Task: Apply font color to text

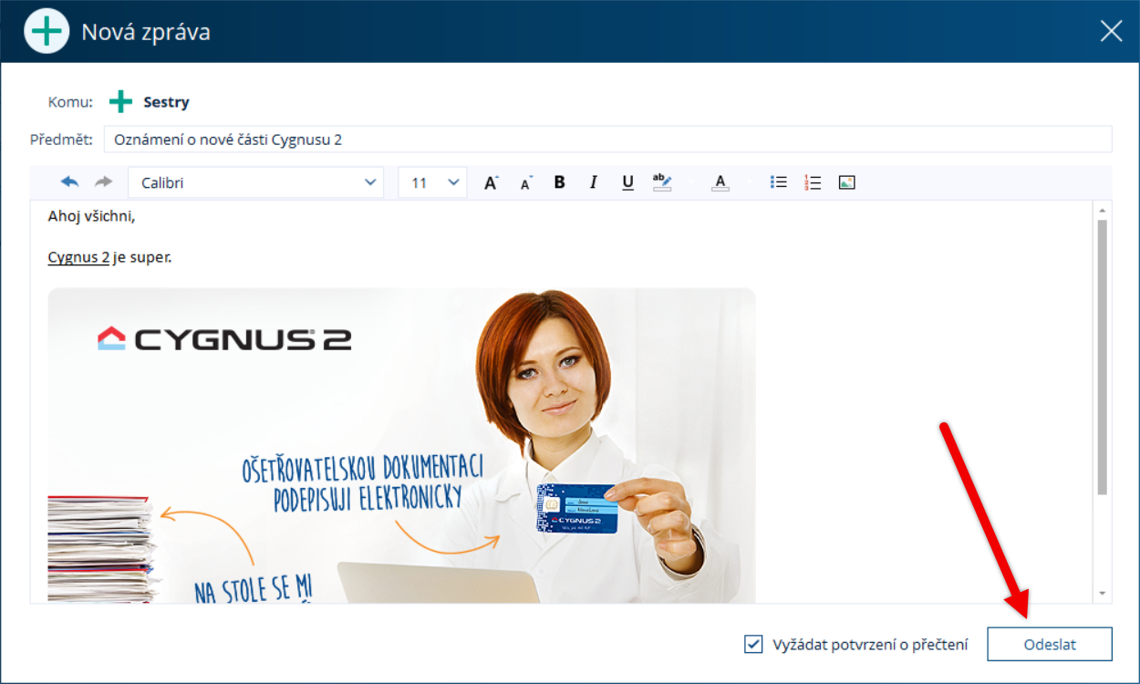Action: [720, 182]
